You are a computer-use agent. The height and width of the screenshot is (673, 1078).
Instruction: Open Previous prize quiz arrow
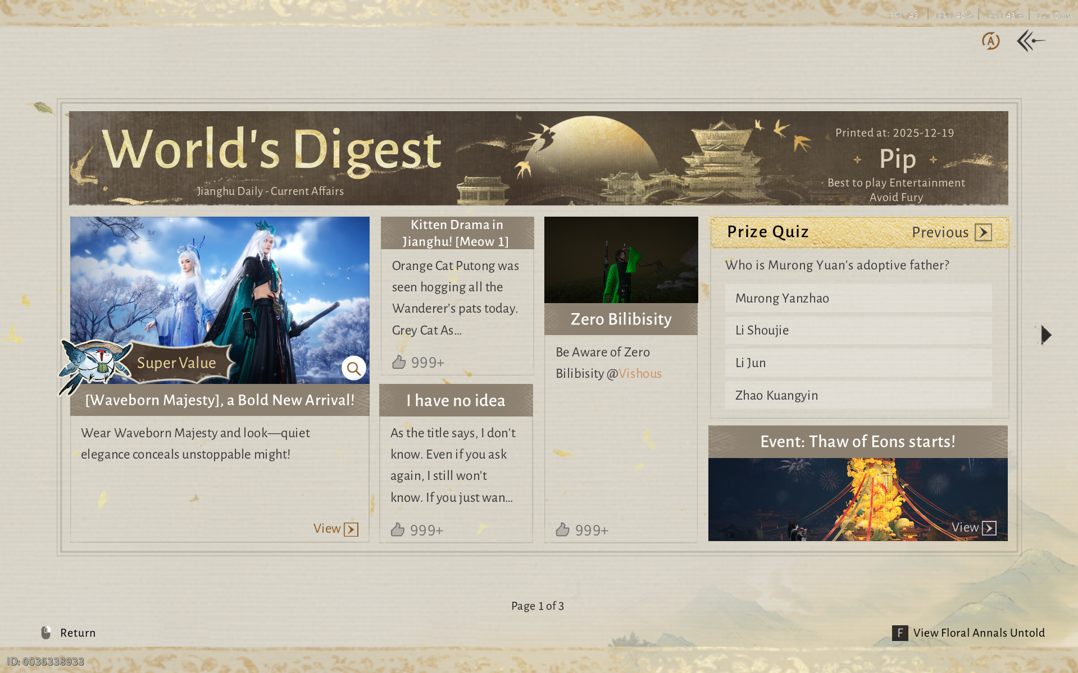pyautogui.click(x=983, y=232)
